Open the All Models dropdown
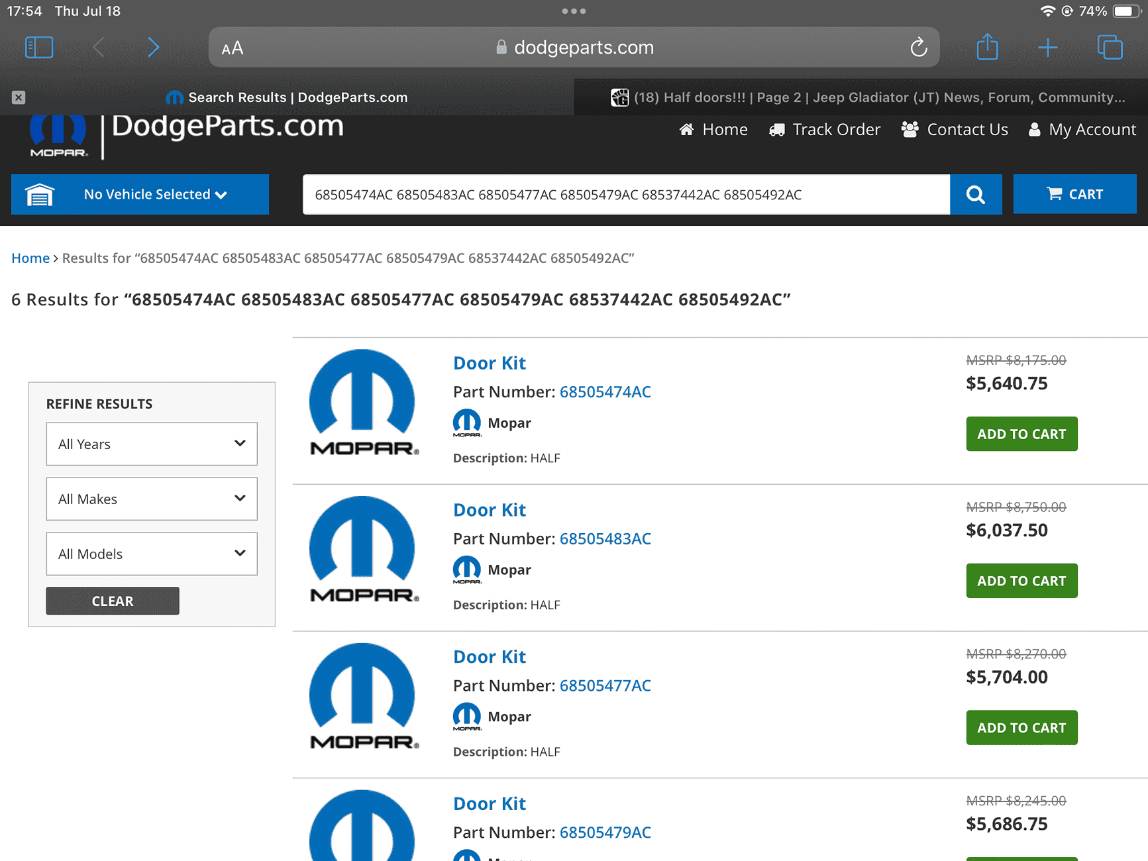Viewport: 1148px width, 861px height. pyautogui.click(x=152, y=554)
